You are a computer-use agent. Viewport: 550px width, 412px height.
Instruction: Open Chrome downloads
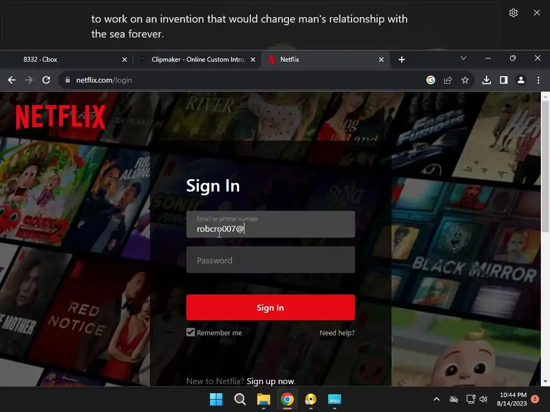coord(487,80)
